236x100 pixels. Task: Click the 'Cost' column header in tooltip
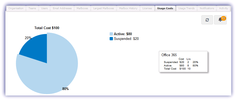point(181,59)
